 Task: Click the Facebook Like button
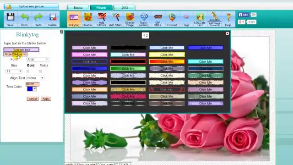[244, 15]
